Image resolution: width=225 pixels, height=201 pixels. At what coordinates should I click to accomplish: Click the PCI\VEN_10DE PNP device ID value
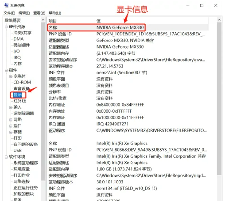pyautogui.click(x=151, y=34)
